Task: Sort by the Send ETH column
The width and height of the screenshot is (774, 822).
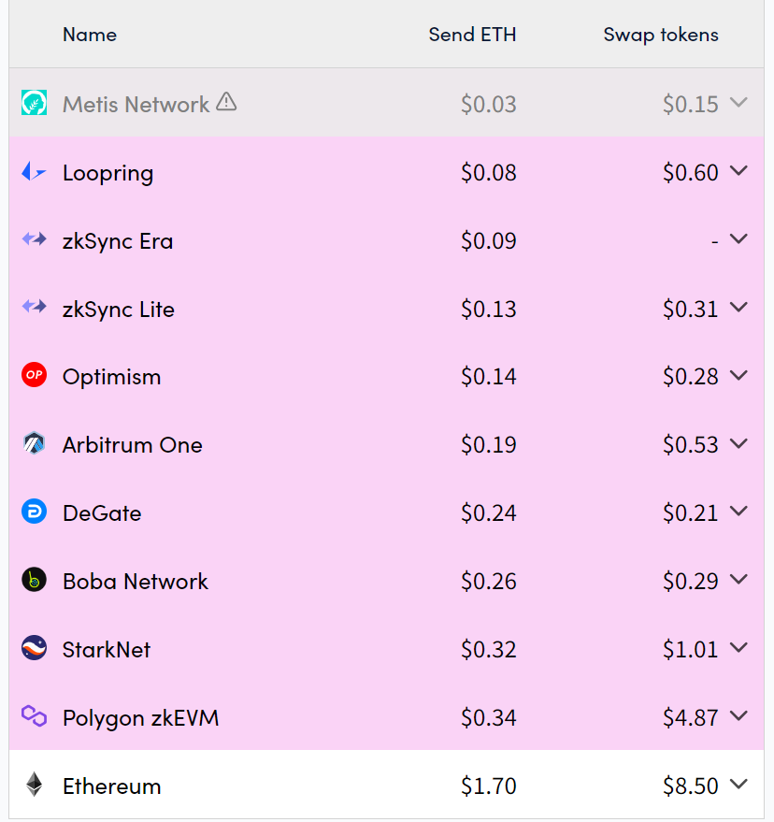Action: pos(472,35)
